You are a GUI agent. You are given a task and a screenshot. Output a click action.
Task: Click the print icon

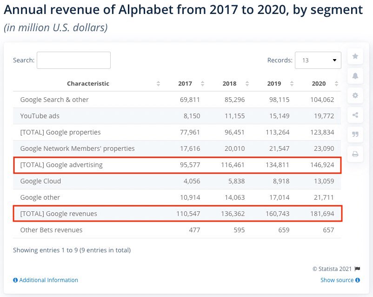[355, 154]
